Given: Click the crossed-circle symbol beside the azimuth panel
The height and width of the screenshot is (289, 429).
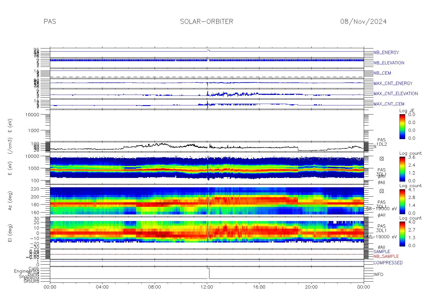Looking at the screenshot, I should pyautogui.click(x=382, y=191).
